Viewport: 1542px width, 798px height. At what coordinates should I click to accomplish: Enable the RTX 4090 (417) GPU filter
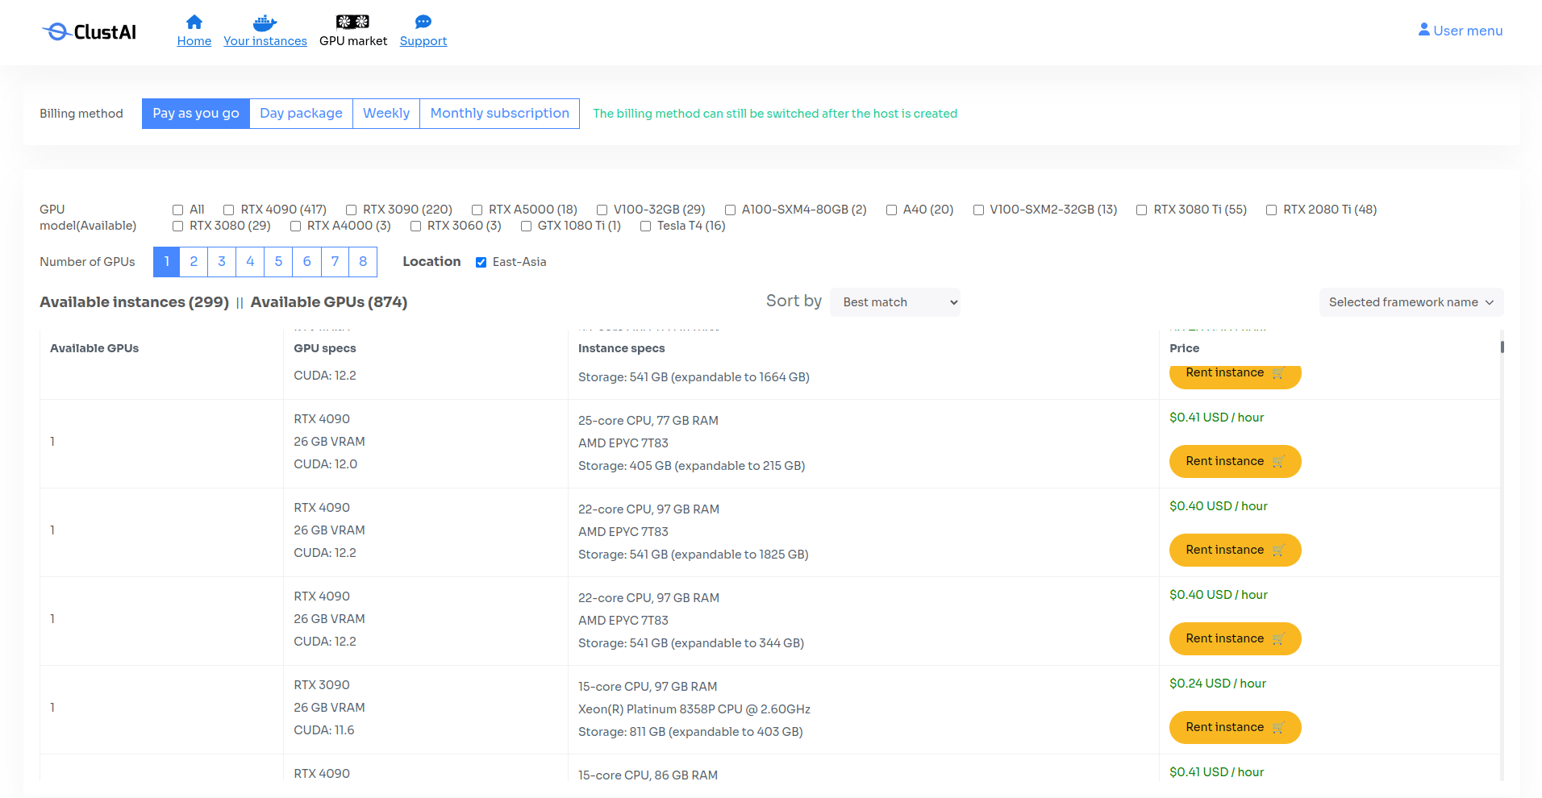coord(228,210)
